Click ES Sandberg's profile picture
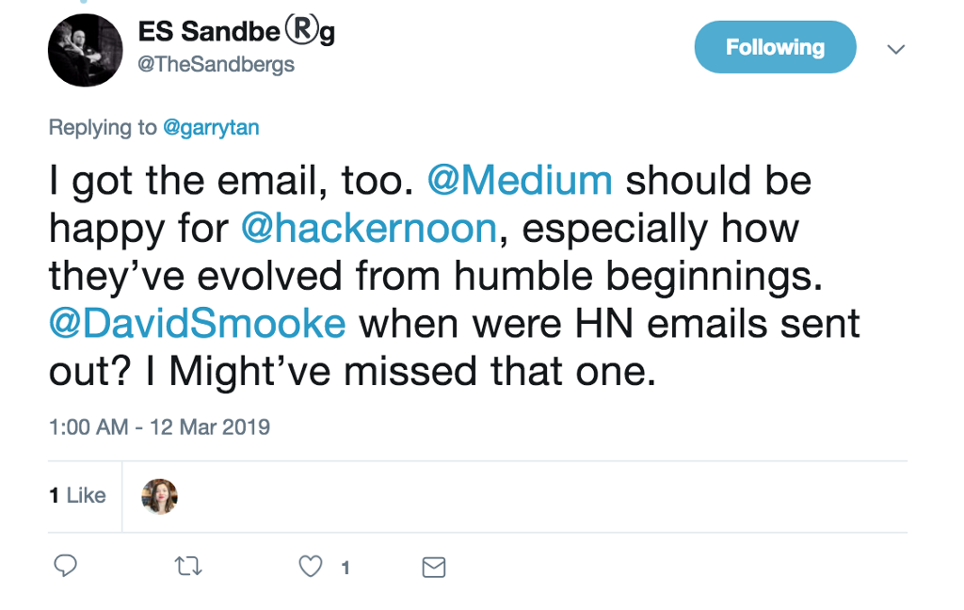This screenshot has height=610, width=964. [x=86, y=51]
